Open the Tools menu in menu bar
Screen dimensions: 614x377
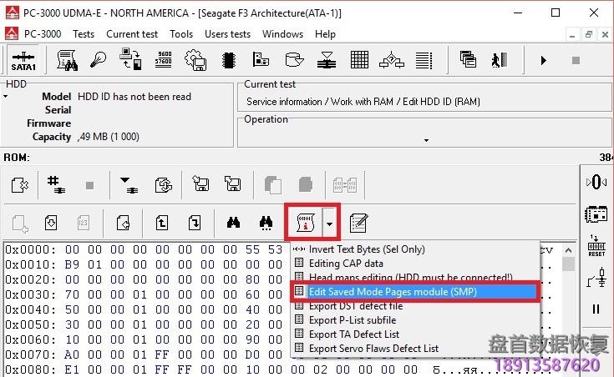181,34
